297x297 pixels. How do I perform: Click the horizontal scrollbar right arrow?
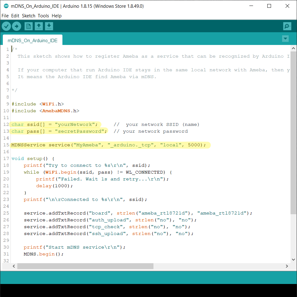287,266
